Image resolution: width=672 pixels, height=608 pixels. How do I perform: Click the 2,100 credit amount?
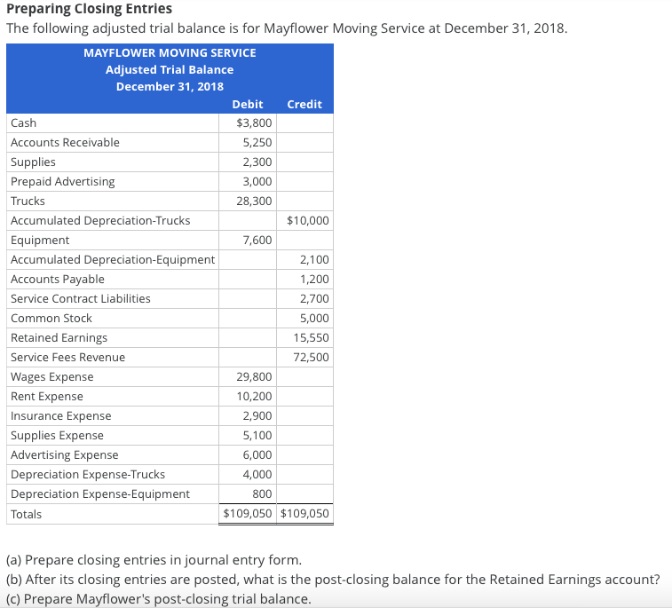pyautogui.click(x=314, y=260)
